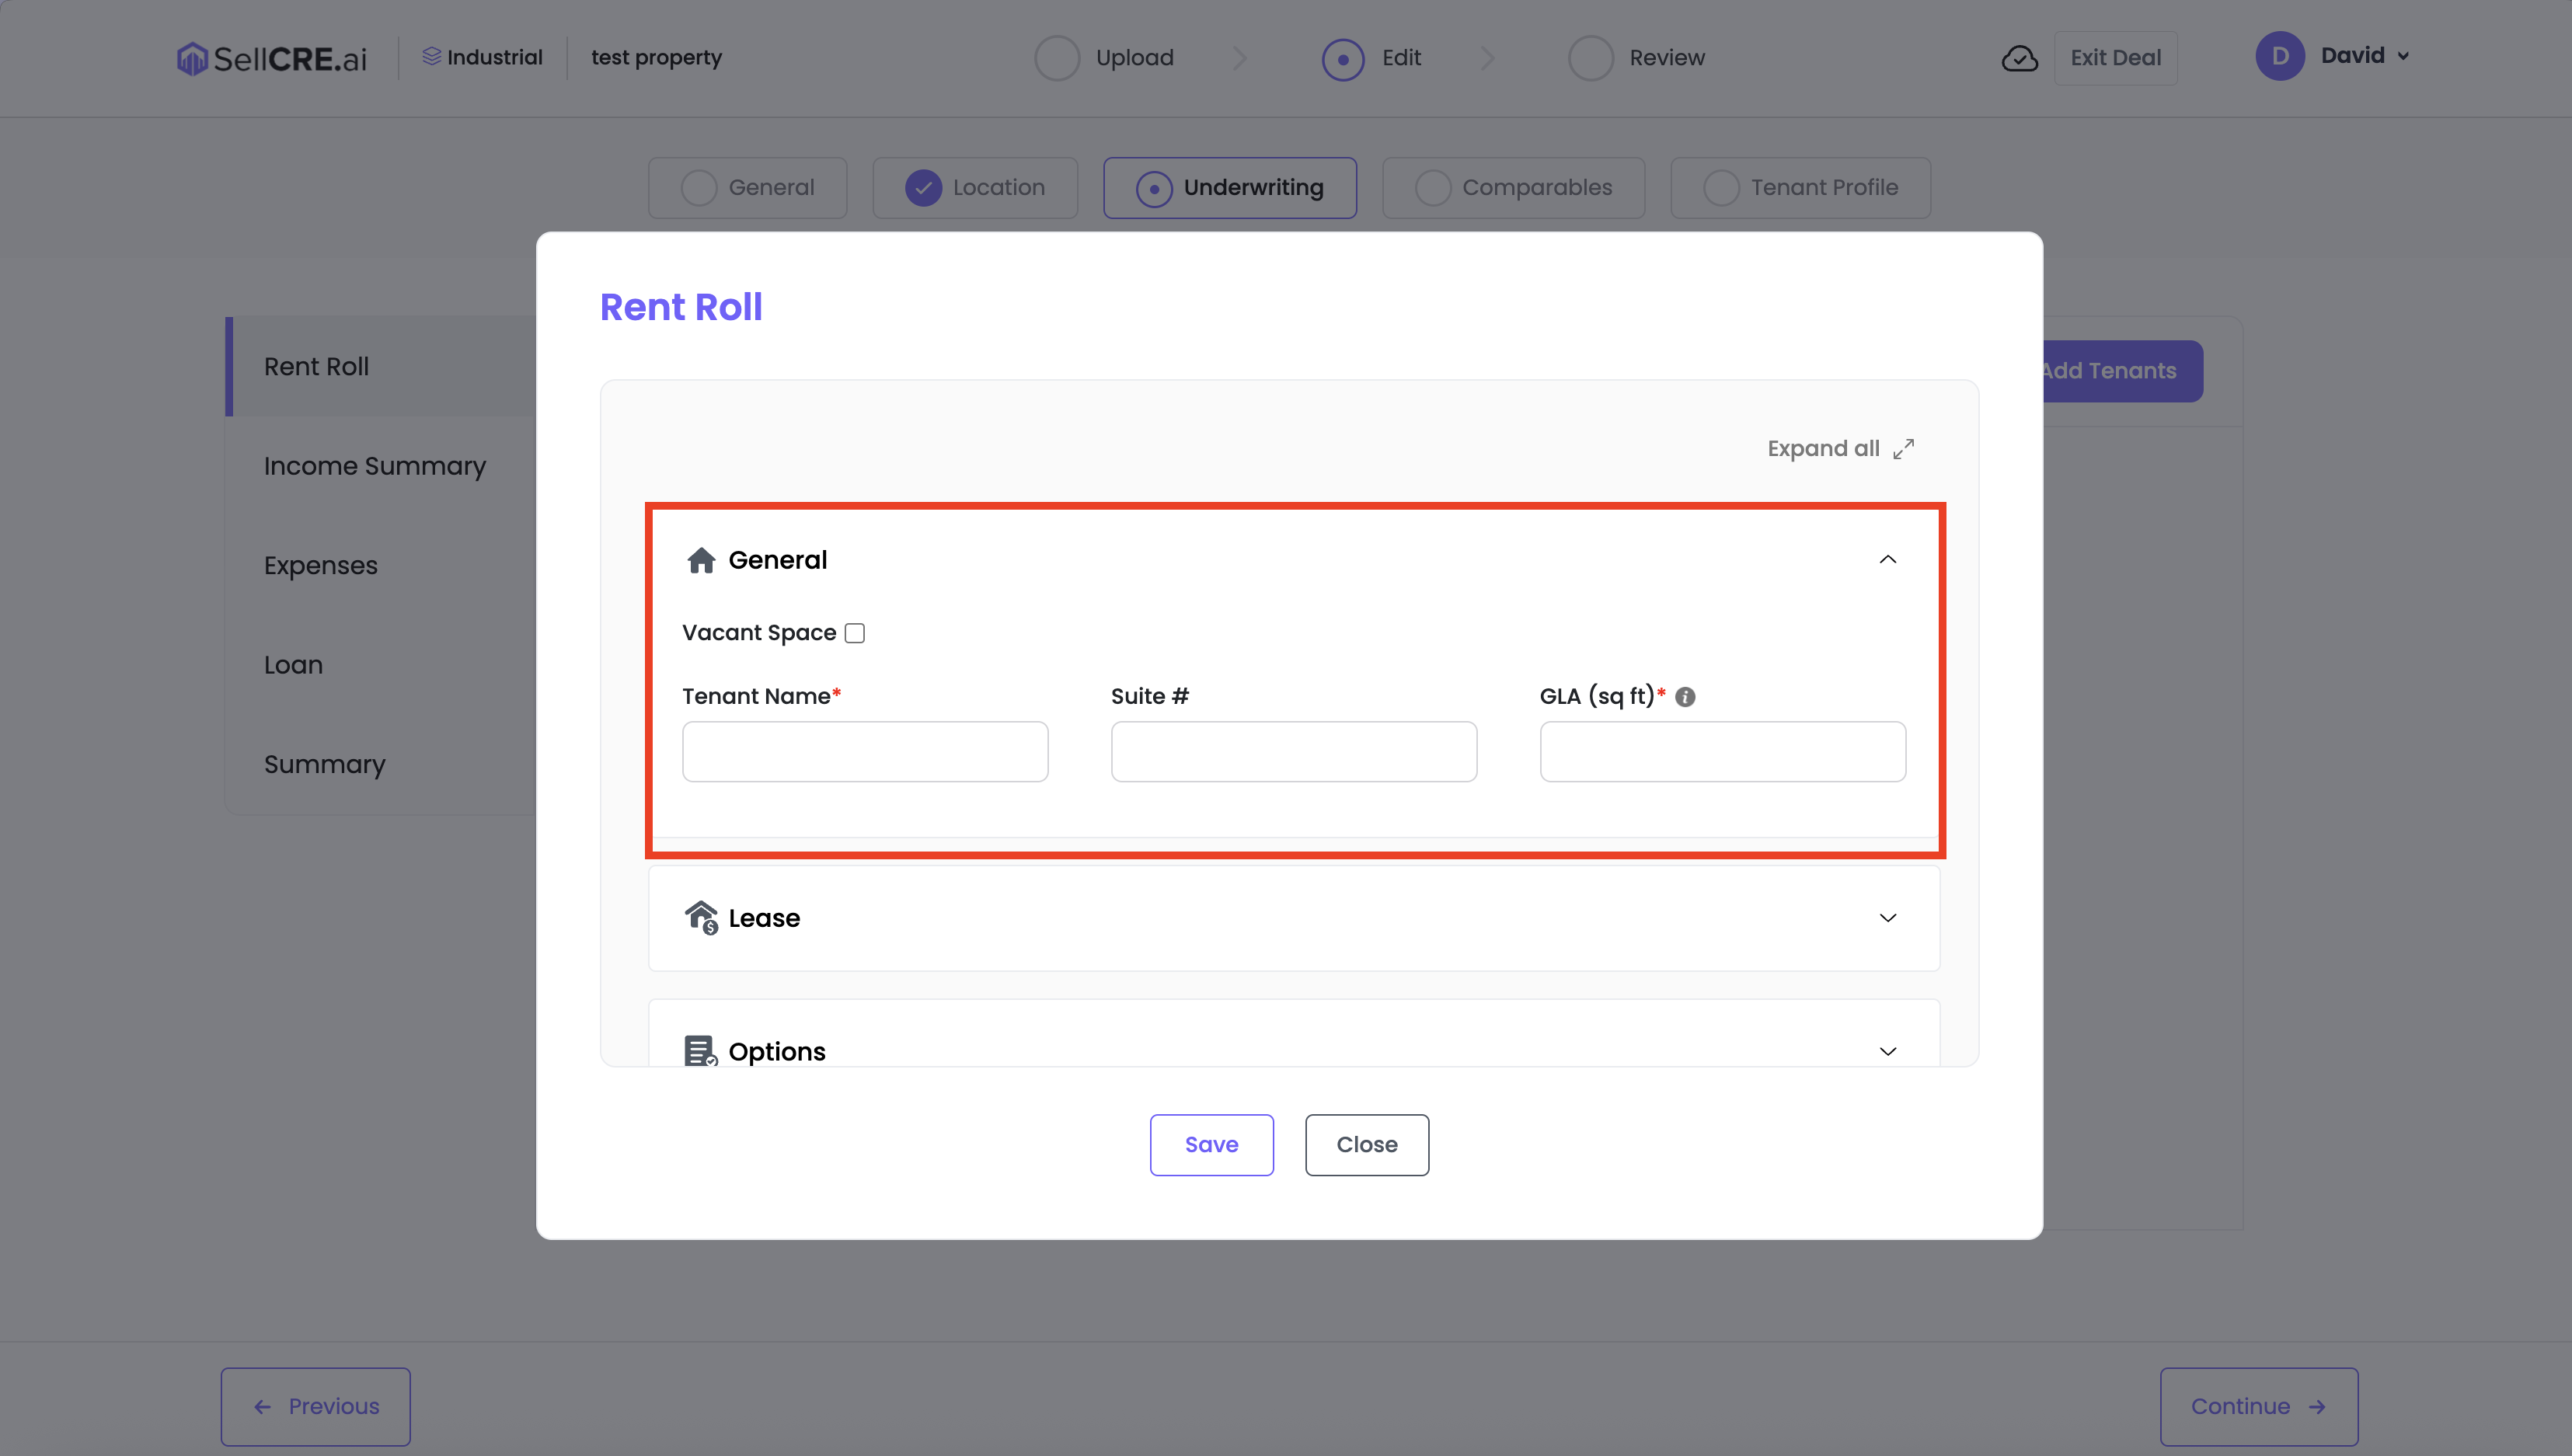Check the Vacant Space checkbox
This screenshot has width=2572, height=1456.
coord(855,633)
